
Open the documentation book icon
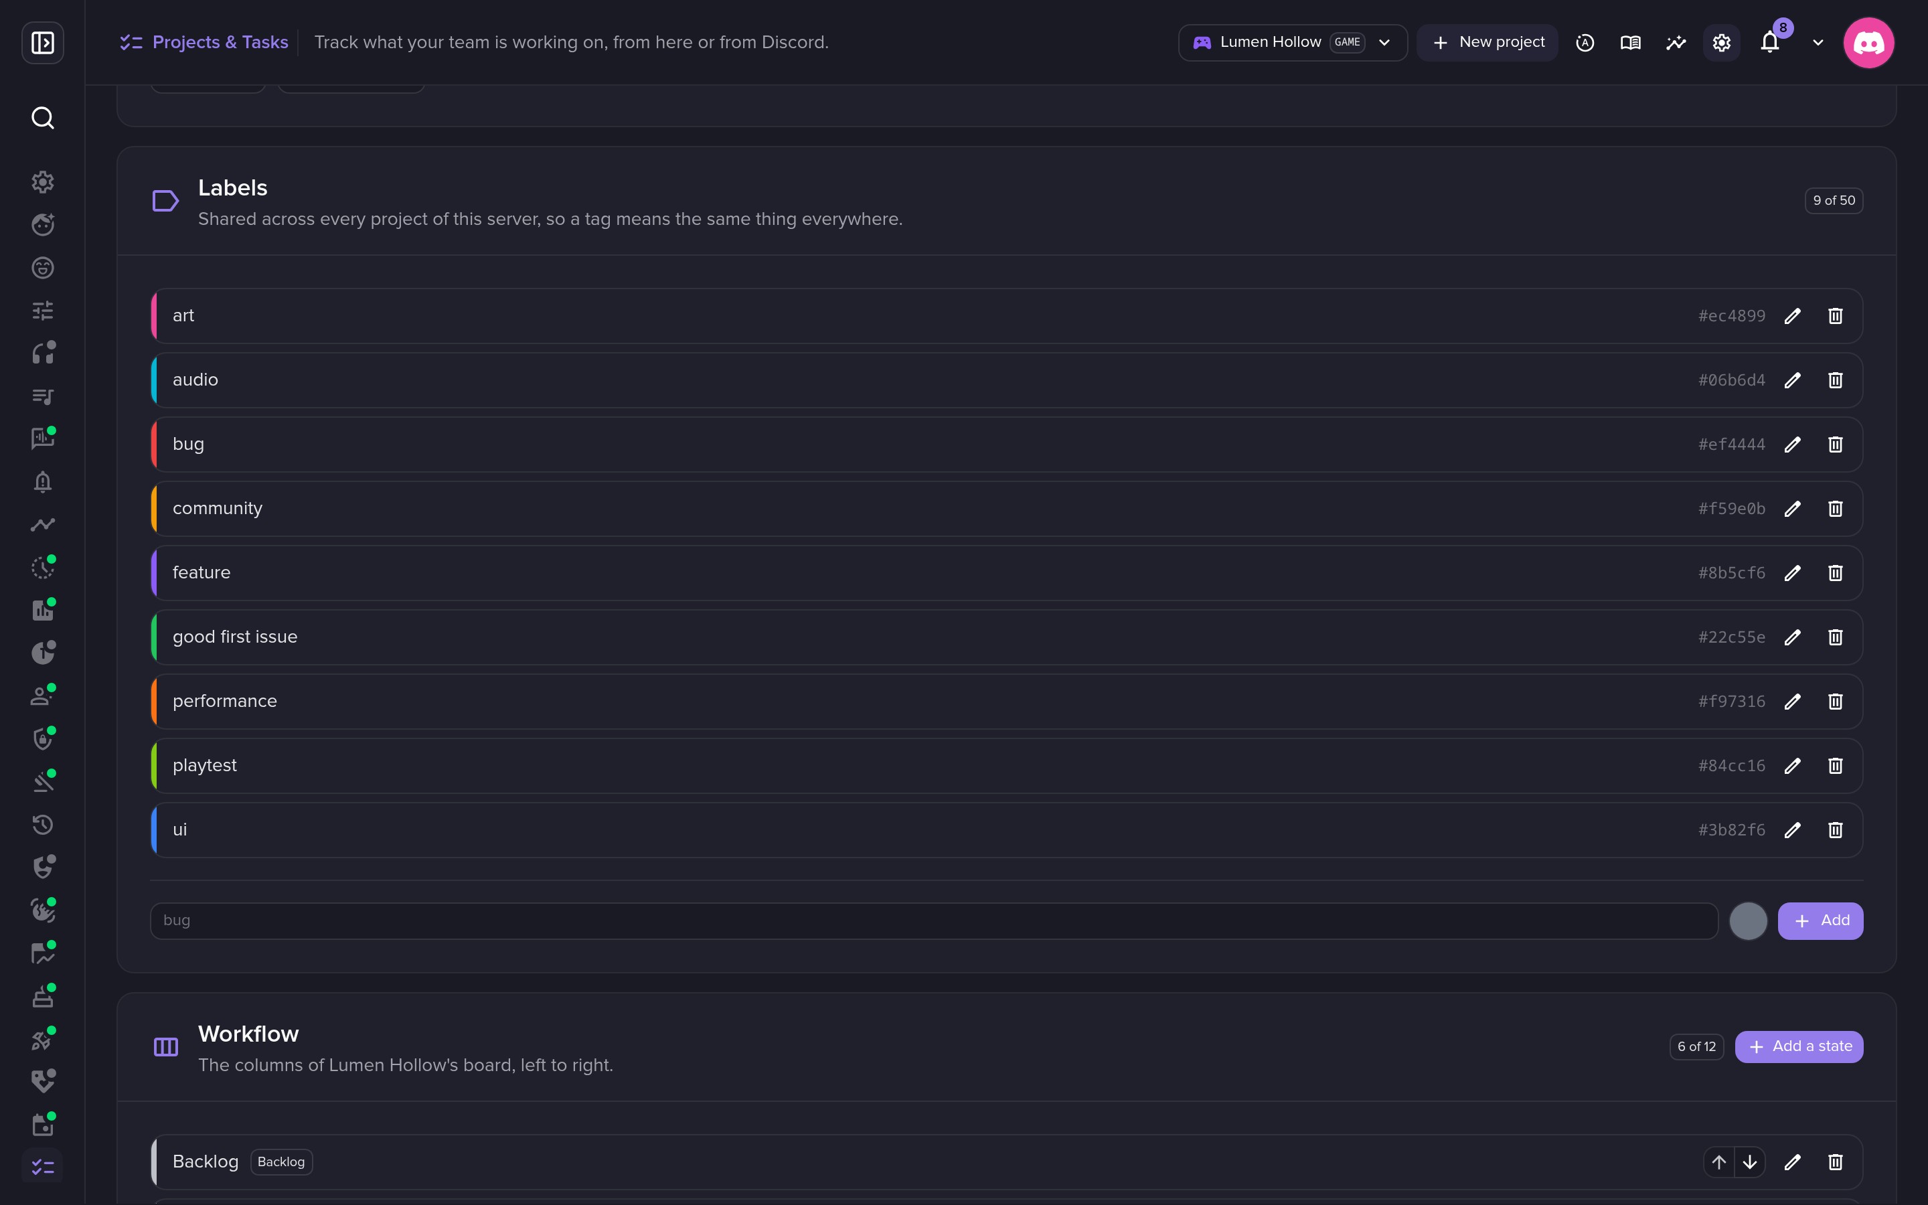pos(1631,42)
